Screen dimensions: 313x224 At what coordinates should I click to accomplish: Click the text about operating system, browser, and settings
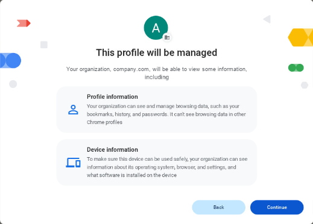pyautogui.click(x=167, y=167)
